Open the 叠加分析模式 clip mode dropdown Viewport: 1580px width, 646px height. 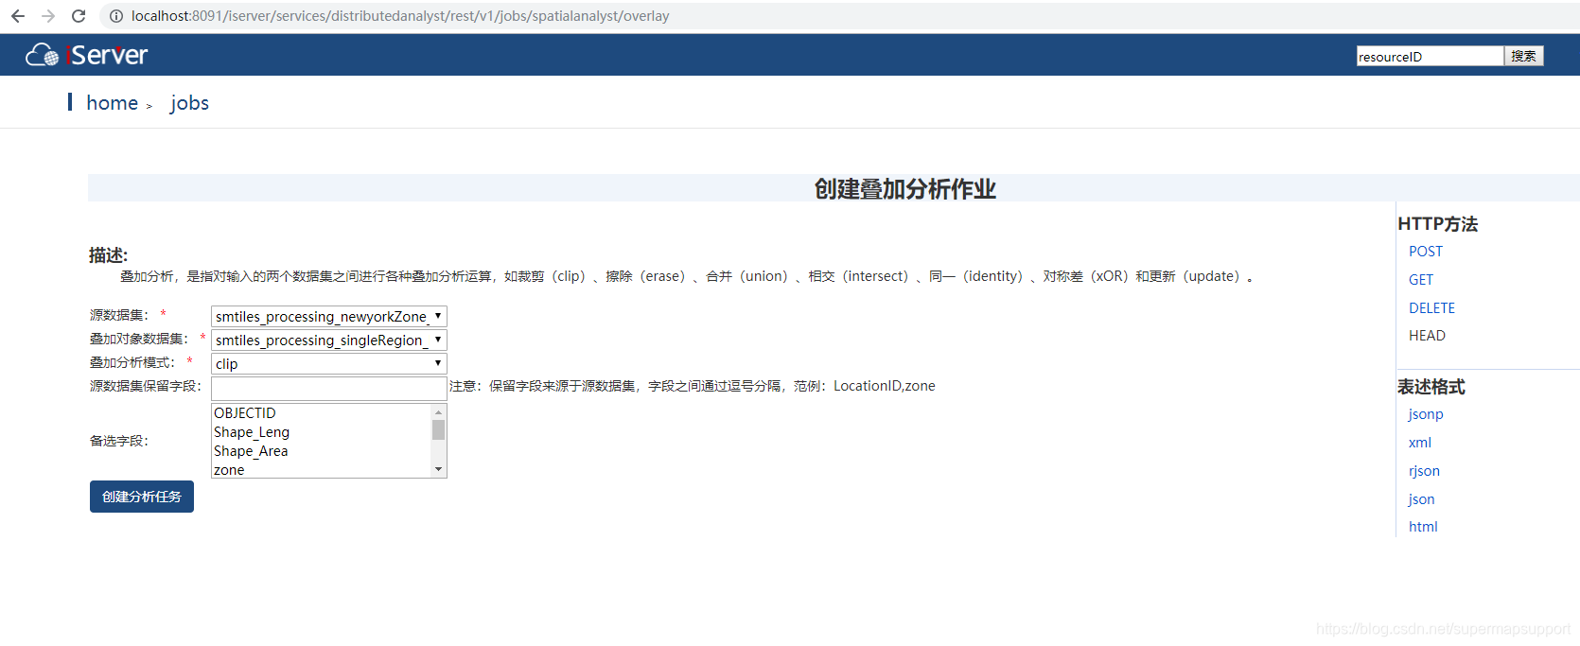pos(328,364)
